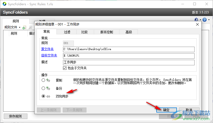213x123 pixels.
Task: Select the 备份 (Backup) radio button
Action: [43, 88]
